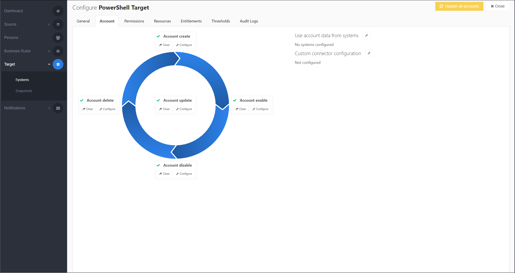This screenshot has width=515, height=273.
Task: Click the Target grid icon
Action: pos(58,64)
